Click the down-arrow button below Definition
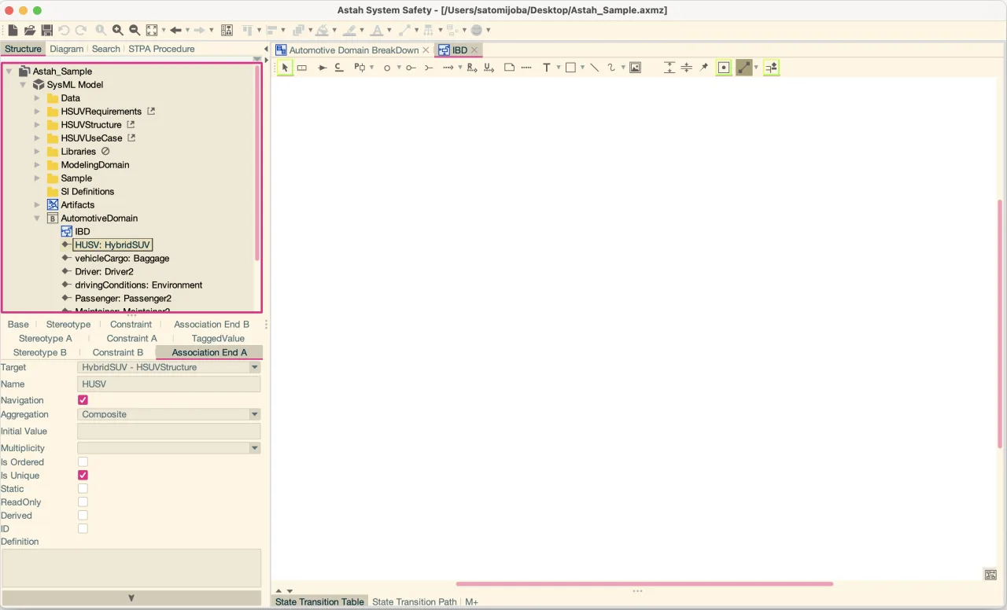The width and height of the screenshot is (1007, 610). 131,598
